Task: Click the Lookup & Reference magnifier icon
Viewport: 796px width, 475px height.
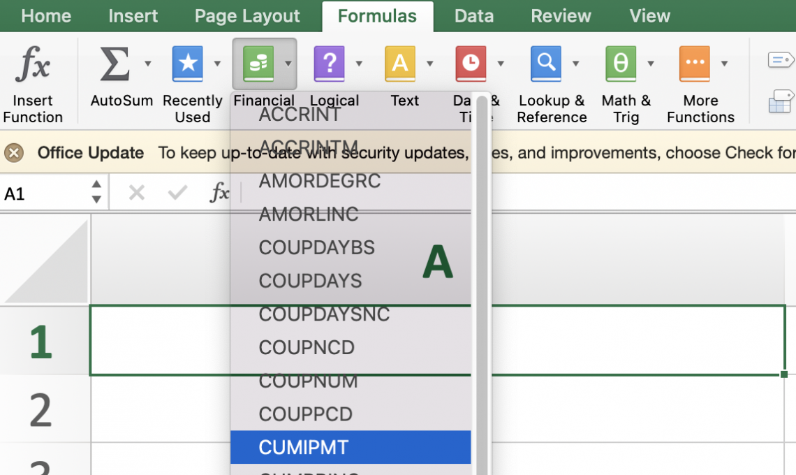Action: click(x=545, y=64)
